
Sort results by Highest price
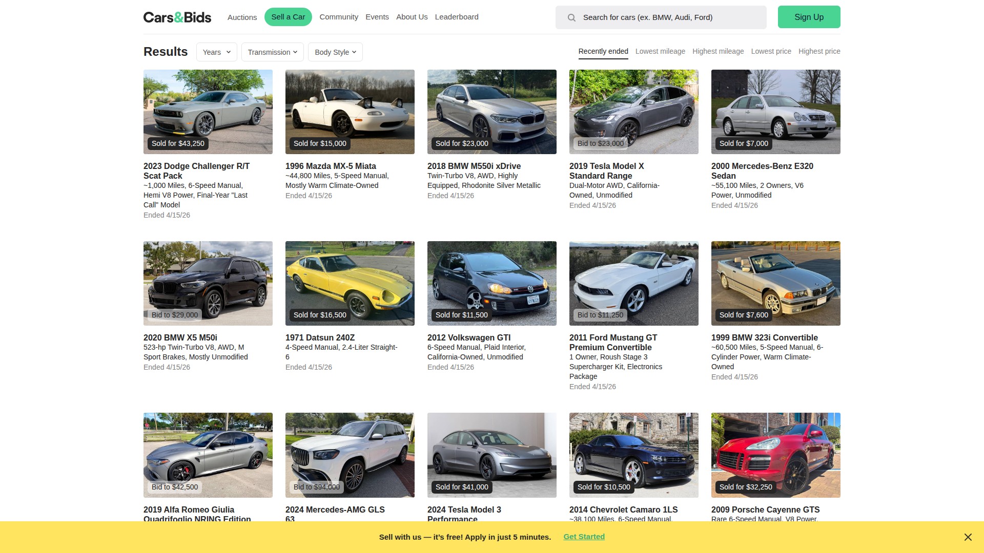pos(819,51)
